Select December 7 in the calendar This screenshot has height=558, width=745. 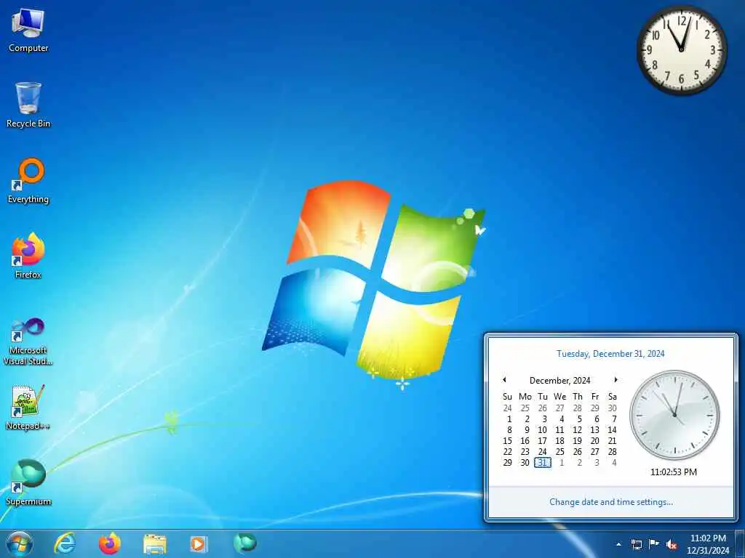point(614,419)
